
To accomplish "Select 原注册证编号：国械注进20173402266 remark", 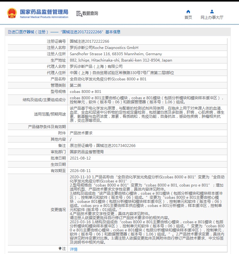I will (103, 146).
